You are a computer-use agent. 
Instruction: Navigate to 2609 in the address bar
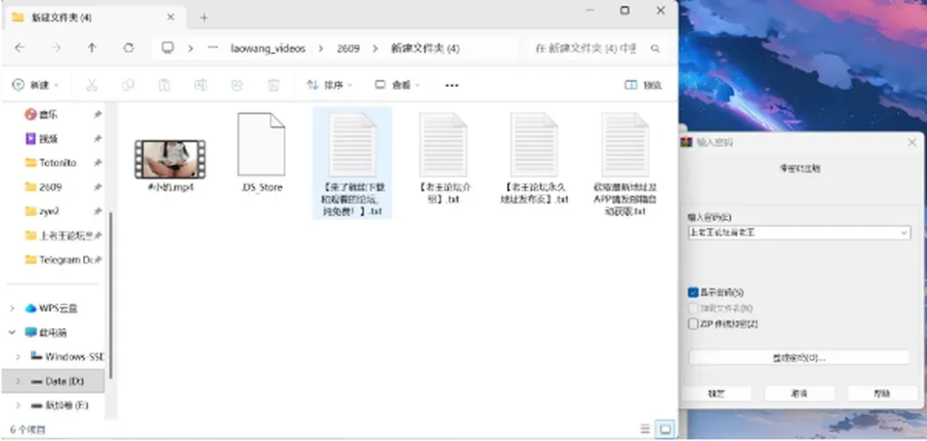pos(349,48)
